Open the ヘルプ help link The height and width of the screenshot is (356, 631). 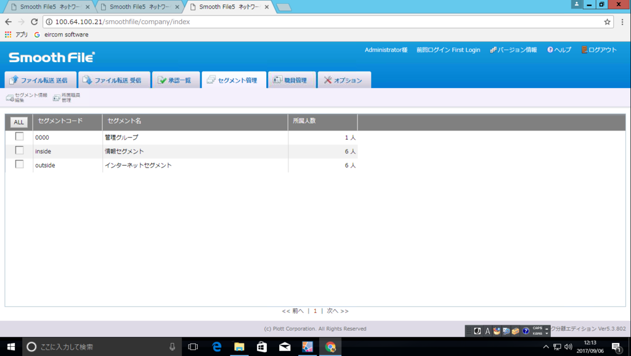click(x=560, y=50)
